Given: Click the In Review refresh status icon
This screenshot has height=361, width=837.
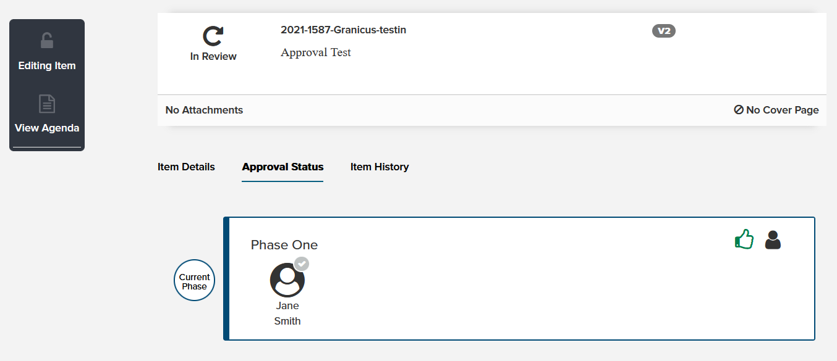Looking at the screenshot, I should (213, 36).
